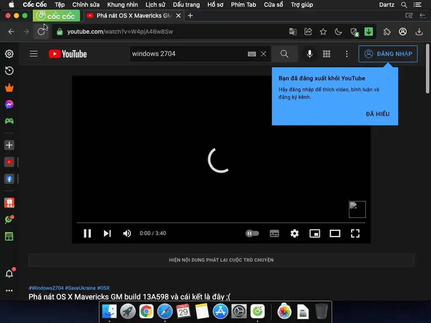Open Tệp menu in menu bar

60,5
